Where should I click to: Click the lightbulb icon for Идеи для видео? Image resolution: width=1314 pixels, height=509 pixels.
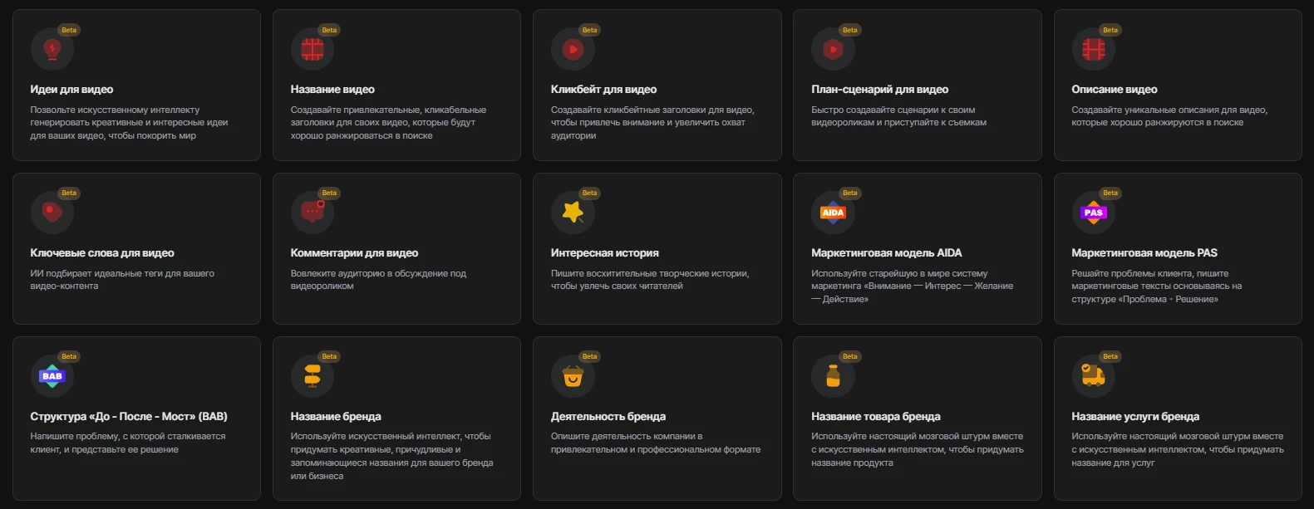(52, 50)
